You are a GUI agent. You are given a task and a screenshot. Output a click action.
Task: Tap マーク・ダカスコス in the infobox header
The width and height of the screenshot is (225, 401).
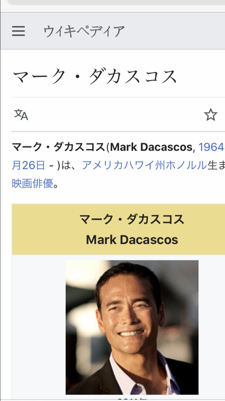[x=132, y=219]
